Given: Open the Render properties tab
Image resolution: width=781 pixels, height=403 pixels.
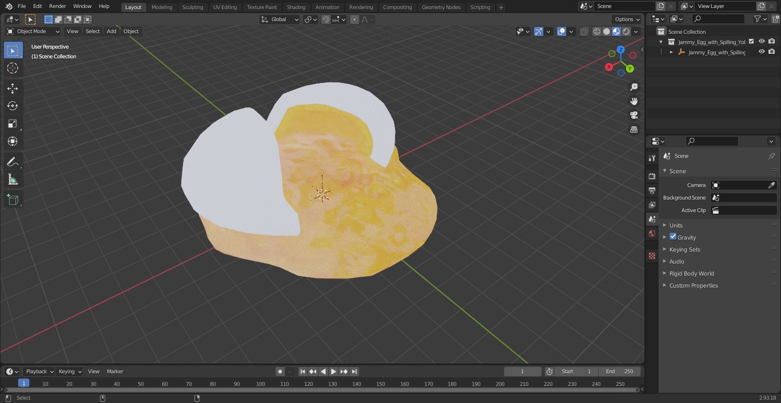Looking at the screenshot, I should tap(652, 176).
